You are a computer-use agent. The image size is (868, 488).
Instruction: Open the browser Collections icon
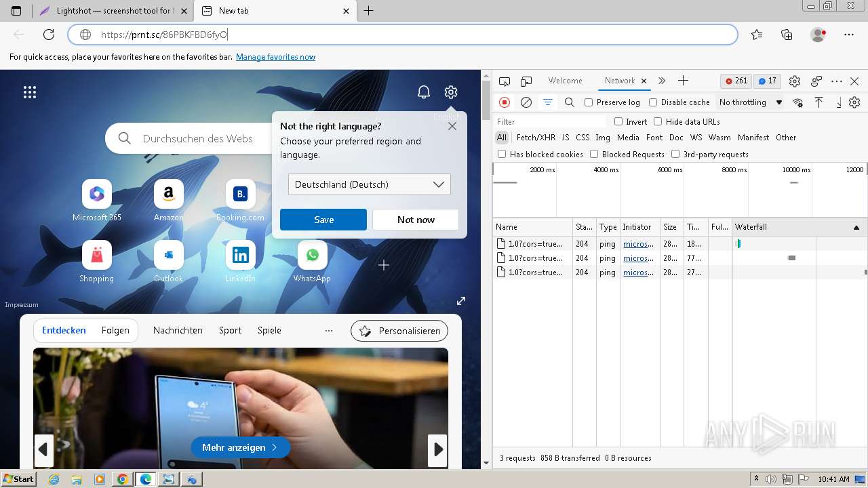tap(787, 35)
